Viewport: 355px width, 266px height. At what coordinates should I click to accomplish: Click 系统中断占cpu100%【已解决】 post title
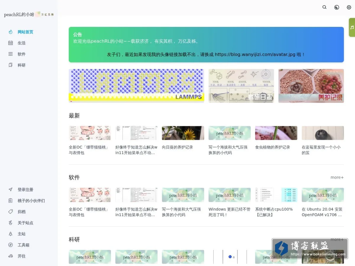(x=274, y=212)
